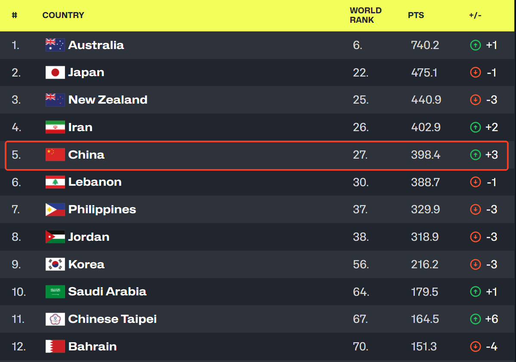Screen dimensions: 516x362
Task: Click Chinese Taipei's green up-arrow indicator
Action: click(475, 319)
